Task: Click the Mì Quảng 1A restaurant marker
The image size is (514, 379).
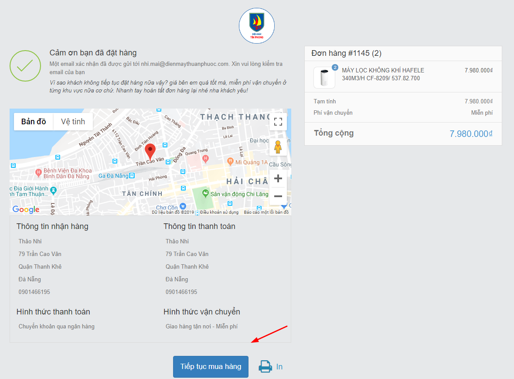Action: coord(230,162)
